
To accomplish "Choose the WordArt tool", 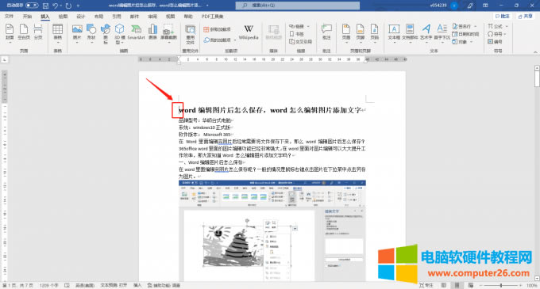I will (x=426, y=32).
